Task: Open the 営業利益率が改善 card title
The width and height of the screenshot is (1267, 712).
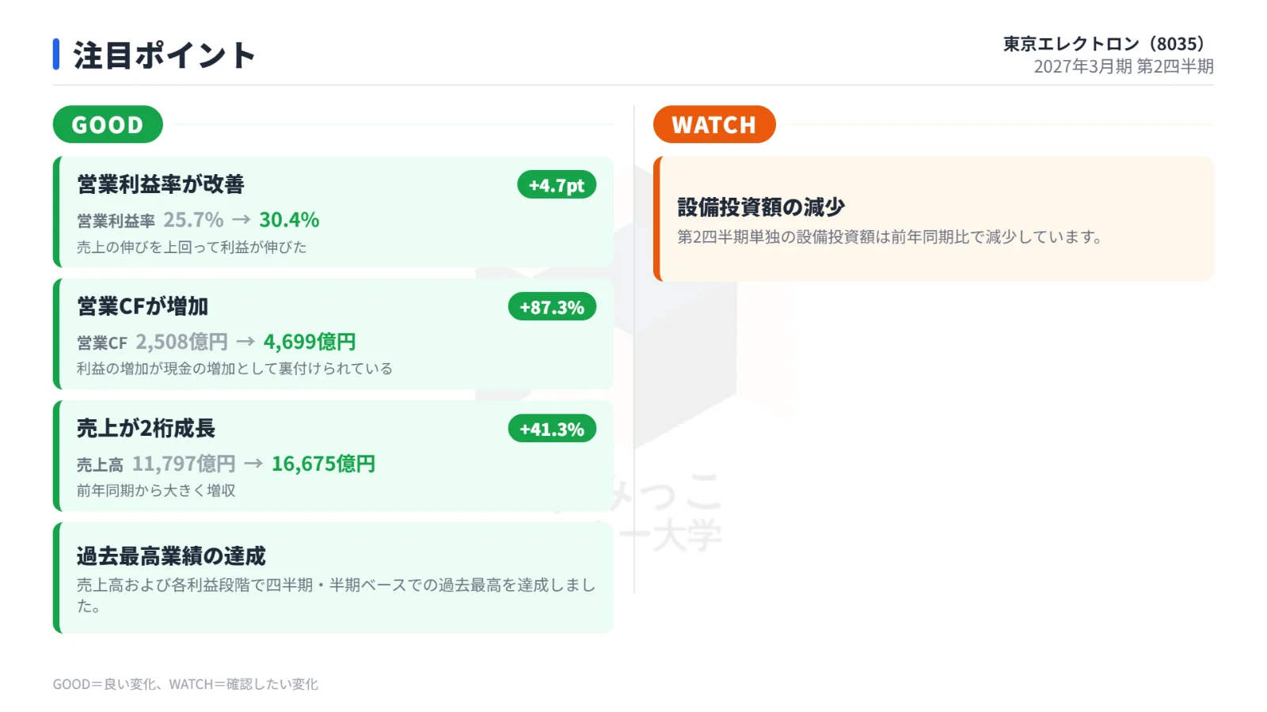Action: point(161,184)
